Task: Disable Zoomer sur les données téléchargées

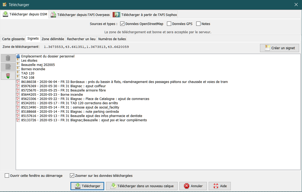Action: (x=72, y=176)
